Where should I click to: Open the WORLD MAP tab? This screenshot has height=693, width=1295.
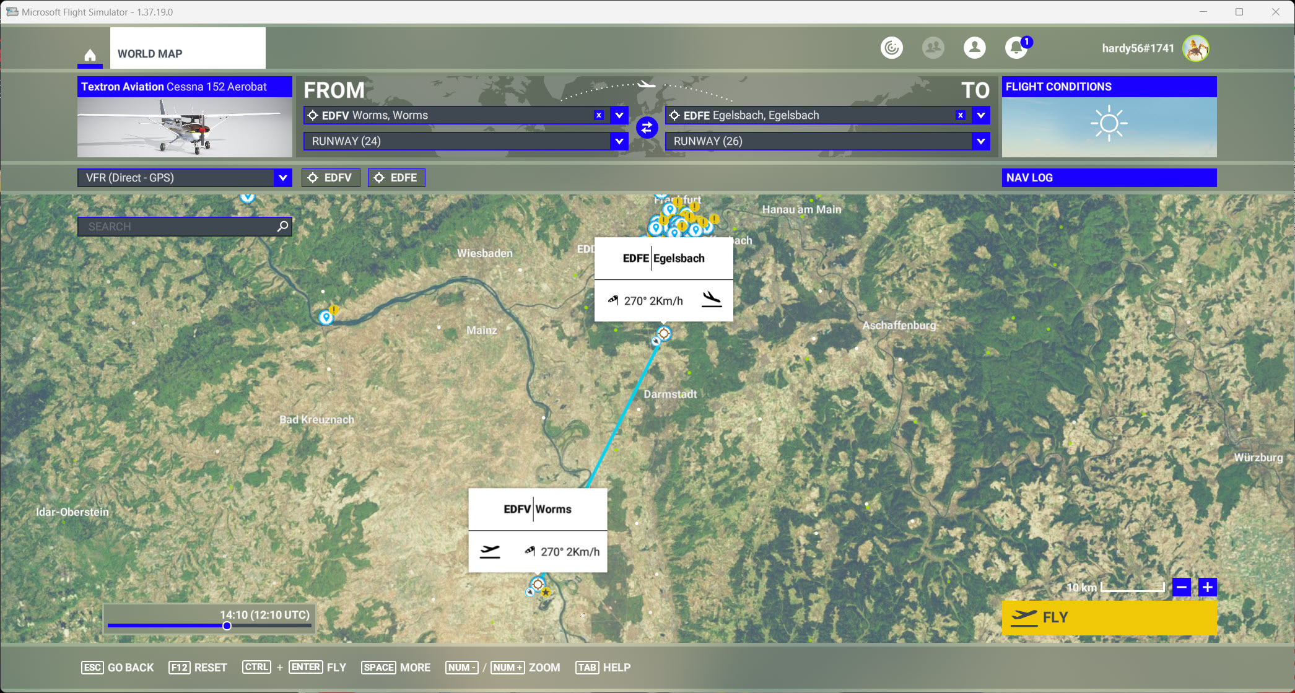[x=188, y=48]
